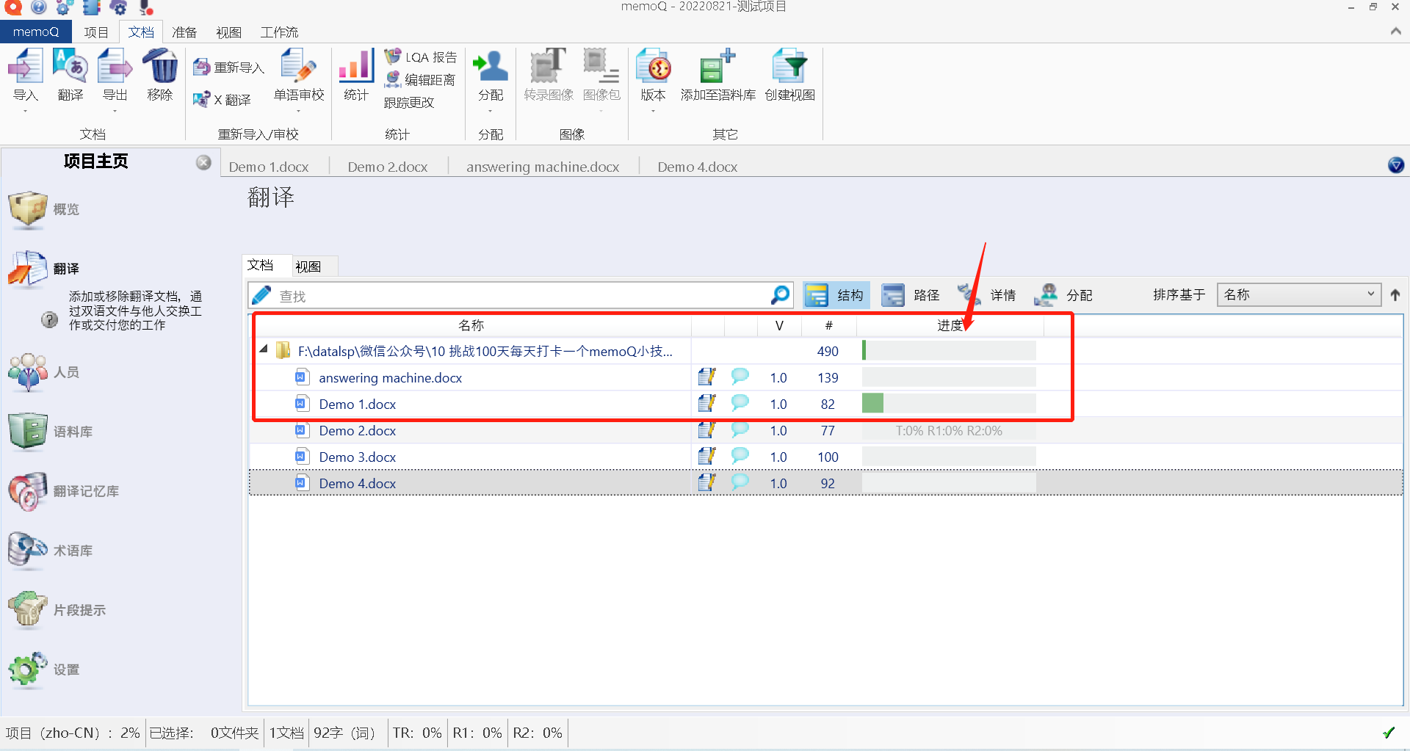Click the help question mark icon
The height and width of the screenshot is (751, 1410).
[x=49, y=320]
